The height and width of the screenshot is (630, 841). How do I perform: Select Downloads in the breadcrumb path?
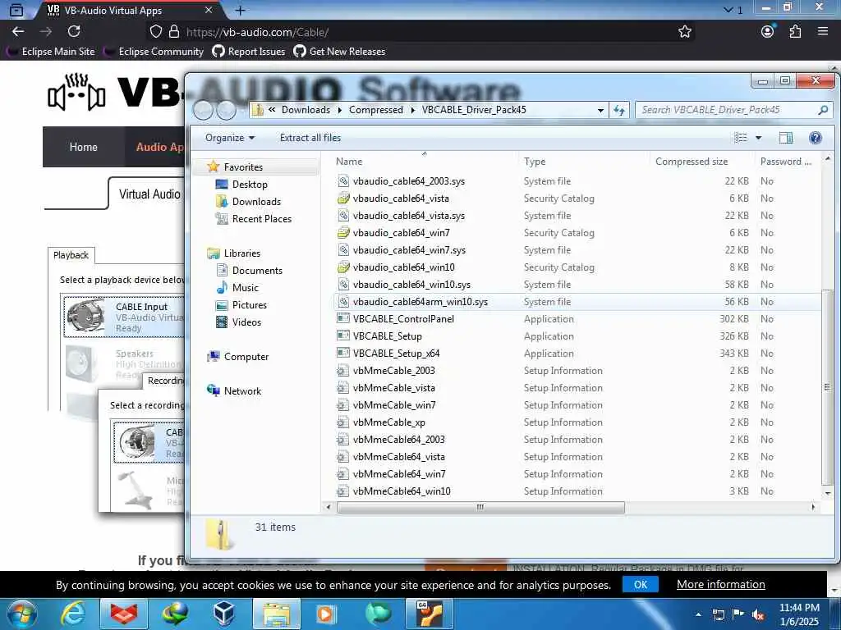(x=306, y=110)
